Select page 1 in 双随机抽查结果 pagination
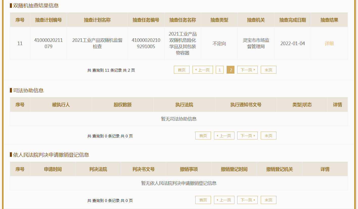Viewport: 358px width, 209px height. coord(220,70)
